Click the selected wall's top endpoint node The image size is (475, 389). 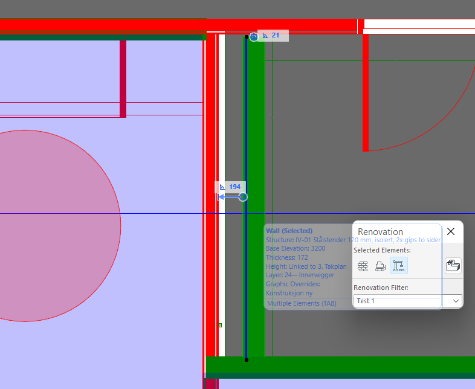[246, 37]
